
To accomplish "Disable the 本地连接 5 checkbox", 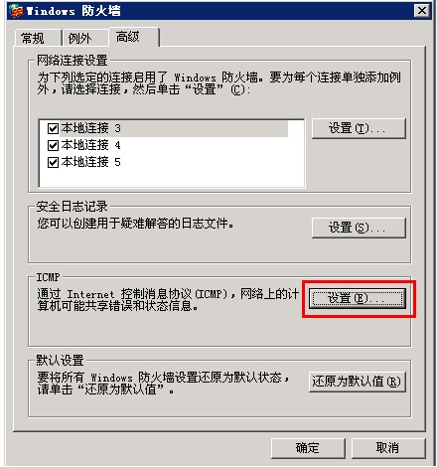I will 53,162.
